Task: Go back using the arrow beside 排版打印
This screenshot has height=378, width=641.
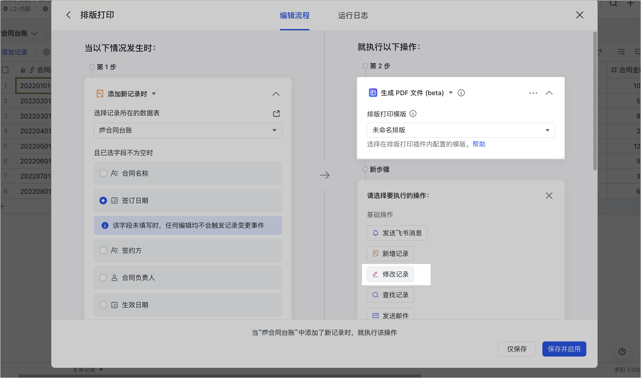Action: (x=69, y=15)
